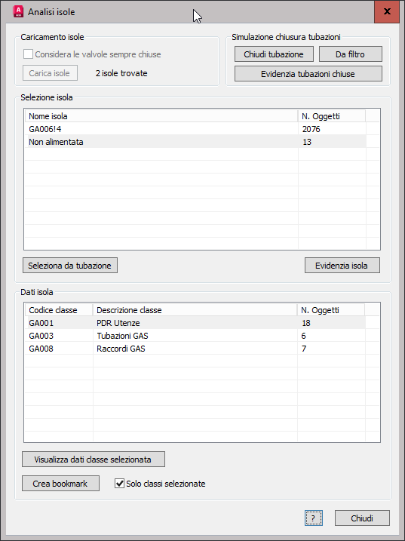Select the Non alimentata island row
This screenshot has width=405, height=541.
tap(195, 142)
